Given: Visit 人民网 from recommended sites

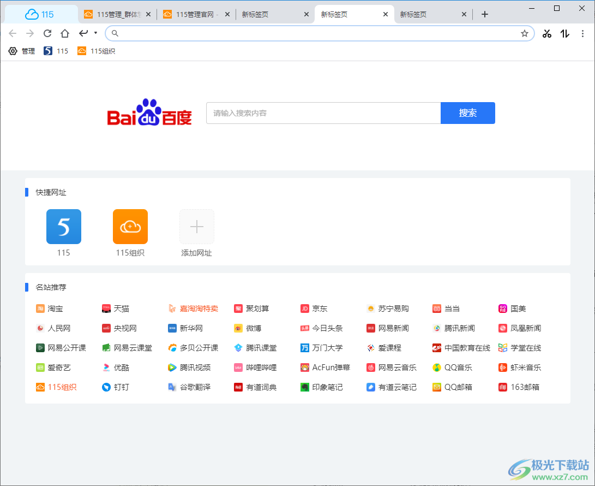Looking at the screenshot, I should pos(53,328).
